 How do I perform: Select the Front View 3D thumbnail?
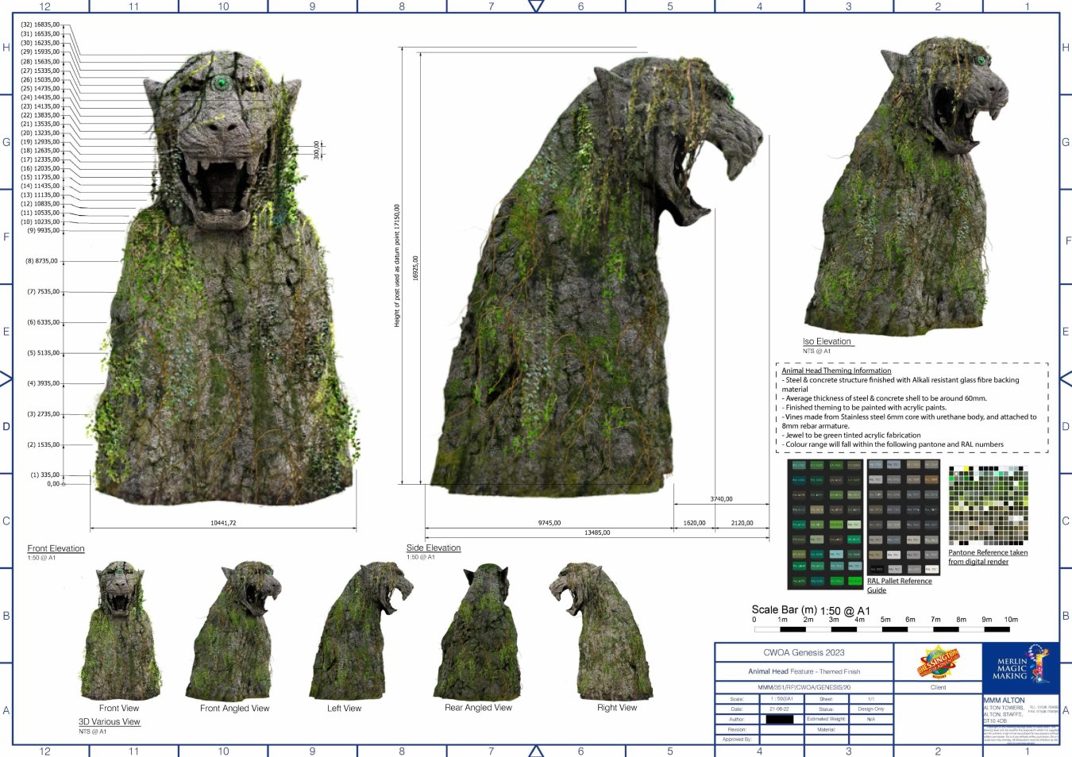[120, 631]
